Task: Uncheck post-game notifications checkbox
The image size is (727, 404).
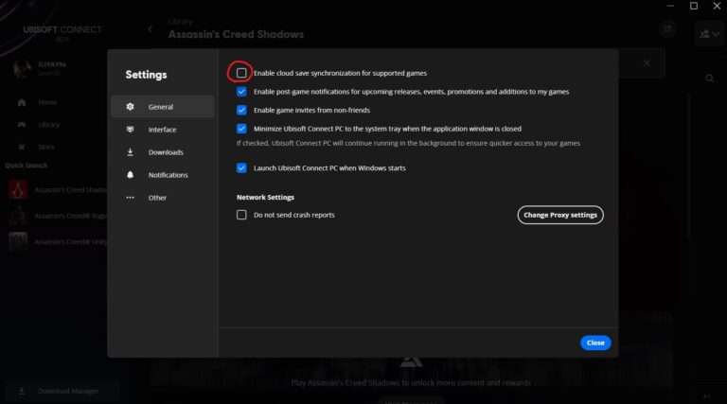Action: (241, 91)
